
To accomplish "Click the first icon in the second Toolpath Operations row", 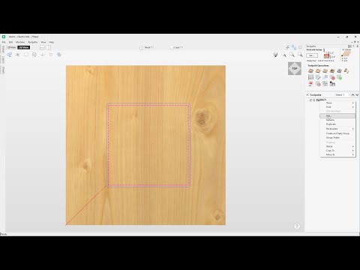I will [x=310, y=77].
